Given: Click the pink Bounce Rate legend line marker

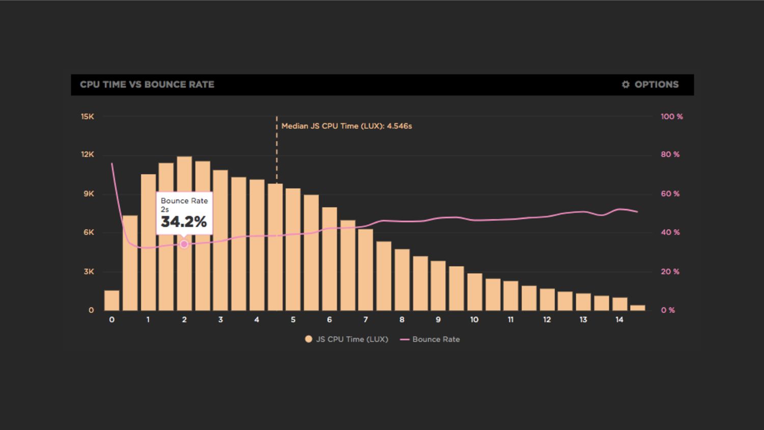Looking at the screenshot, I should click(405, 339).
